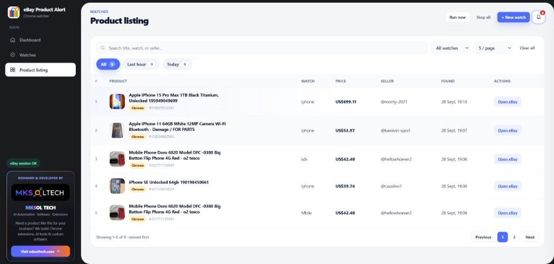Image resolution: width=554 pixels, height=264 pixels.
Task: Open iPhone 11 64GB White product thumbnail
Action: click(117, 130)
